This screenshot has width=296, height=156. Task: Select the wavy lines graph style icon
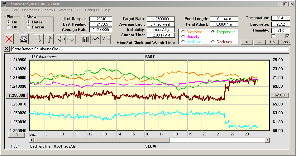(106, 39)
